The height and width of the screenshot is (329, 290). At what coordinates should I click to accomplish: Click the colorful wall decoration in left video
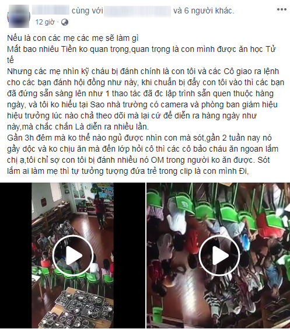102,191
